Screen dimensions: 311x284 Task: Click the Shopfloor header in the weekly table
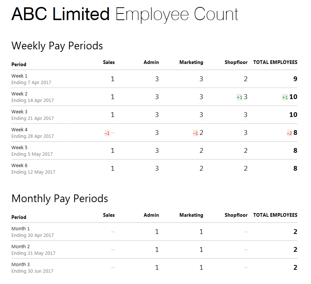coord(236,62)
